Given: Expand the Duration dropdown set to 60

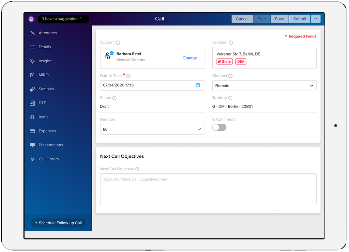Looking at the screenshot, I should tap(152, 129).
